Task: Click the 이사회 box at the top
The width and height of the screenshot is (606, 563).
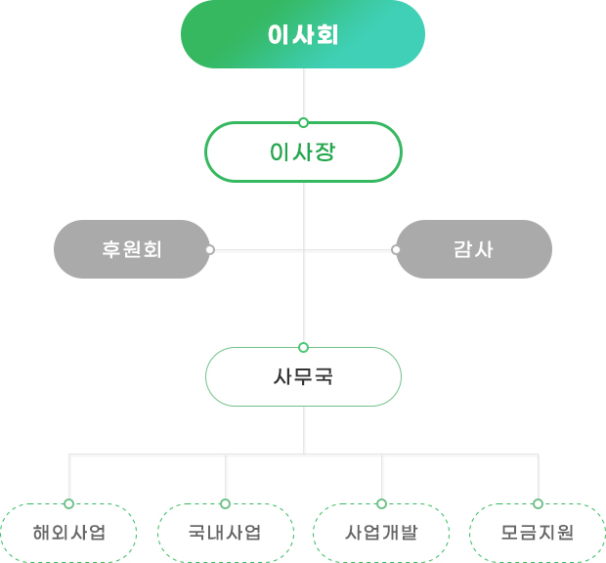Action: (303, 34)
